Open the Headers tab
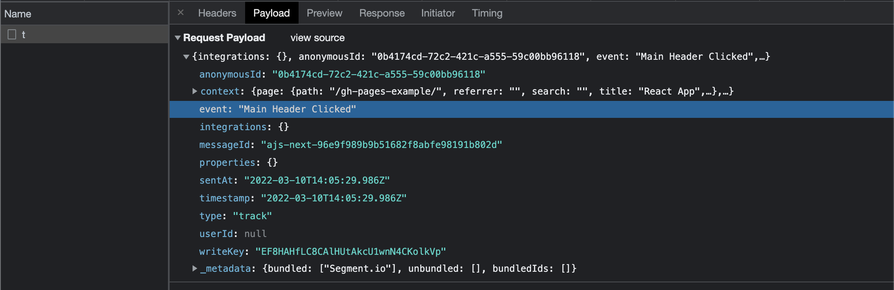Image resolution: width=894 pixels, height=290 pixels. 217,13
